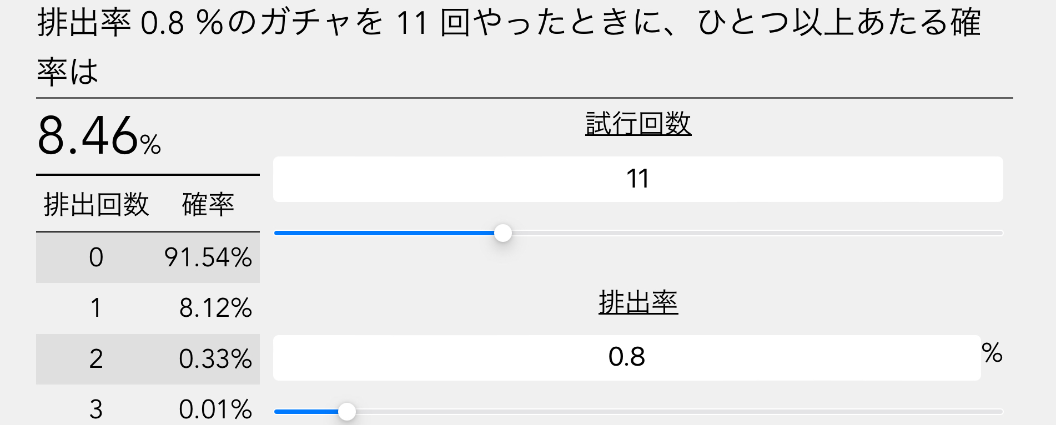Select the 8.12% probability cell
Image resolution: width=1056 pixels, height=425 pixels.
[215, 308]
